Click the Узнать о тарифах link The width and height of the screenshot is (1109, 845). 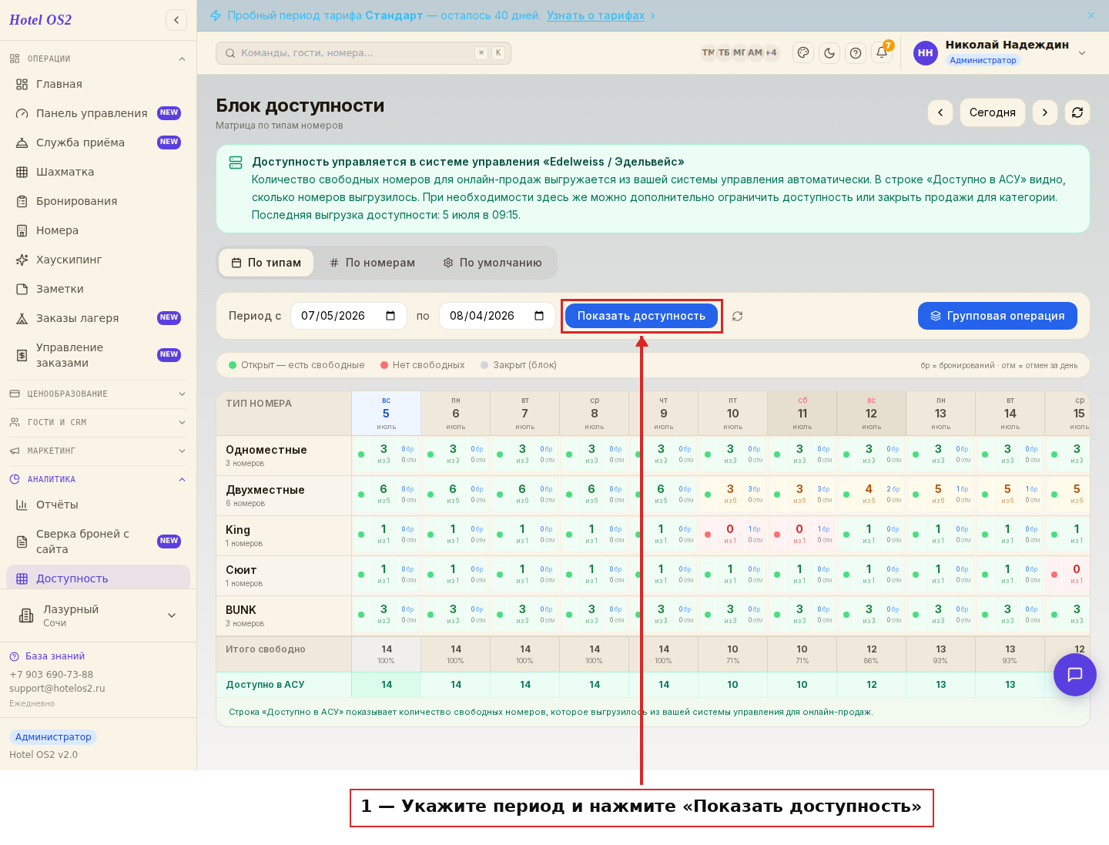click(x=595, y=15)
